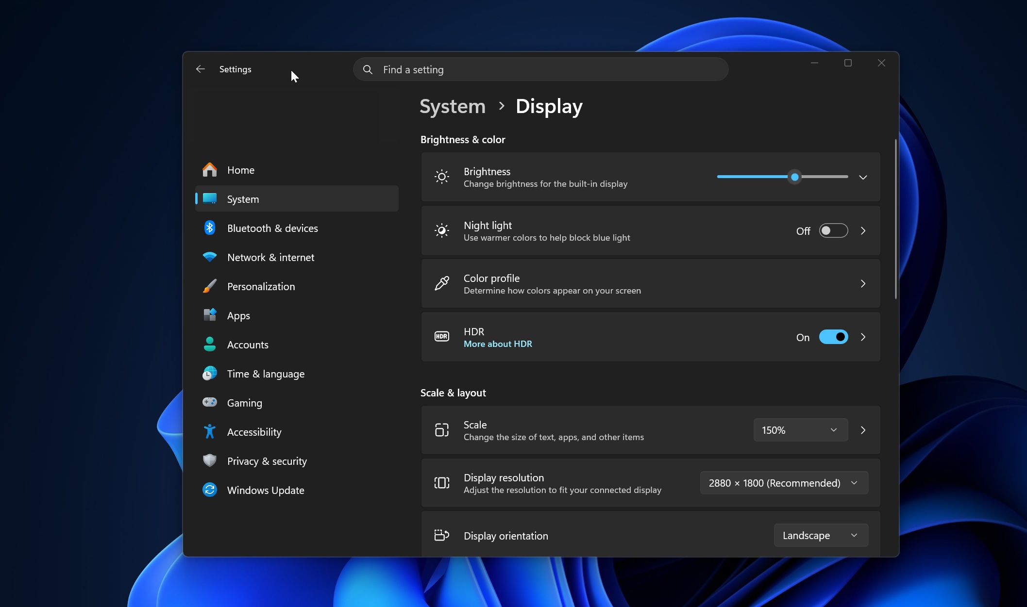This screenshot has width=1027, height=607.
Task: Click the Display orientation icon
Action: [441, 535]
